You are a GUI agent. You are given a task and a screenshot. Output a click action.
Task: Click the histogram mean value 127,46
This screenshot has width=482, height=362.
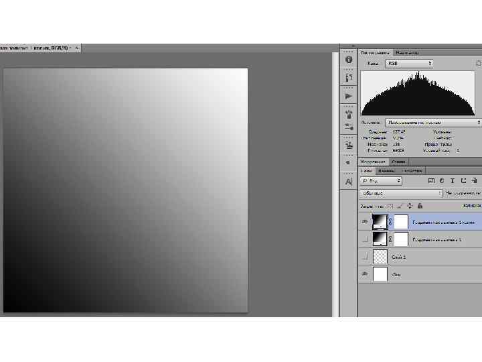(x=399, y=132)
